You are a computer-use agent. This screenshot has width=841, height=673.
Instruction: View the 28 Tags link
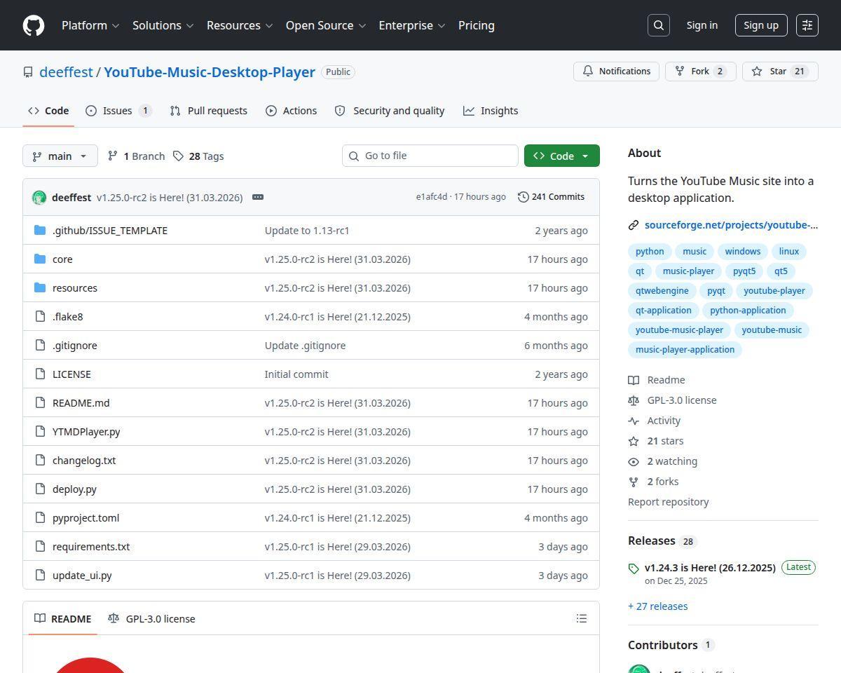coord(199,156)
